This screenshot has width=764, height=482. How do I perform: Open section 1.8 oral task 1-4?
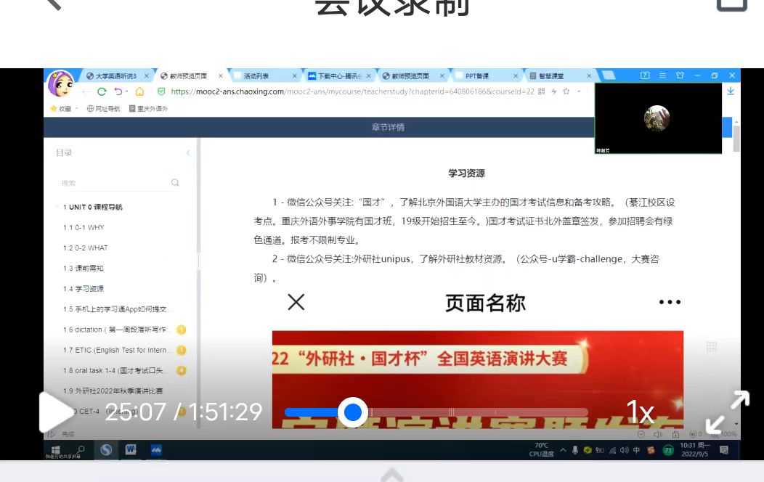tap(113, 370)
